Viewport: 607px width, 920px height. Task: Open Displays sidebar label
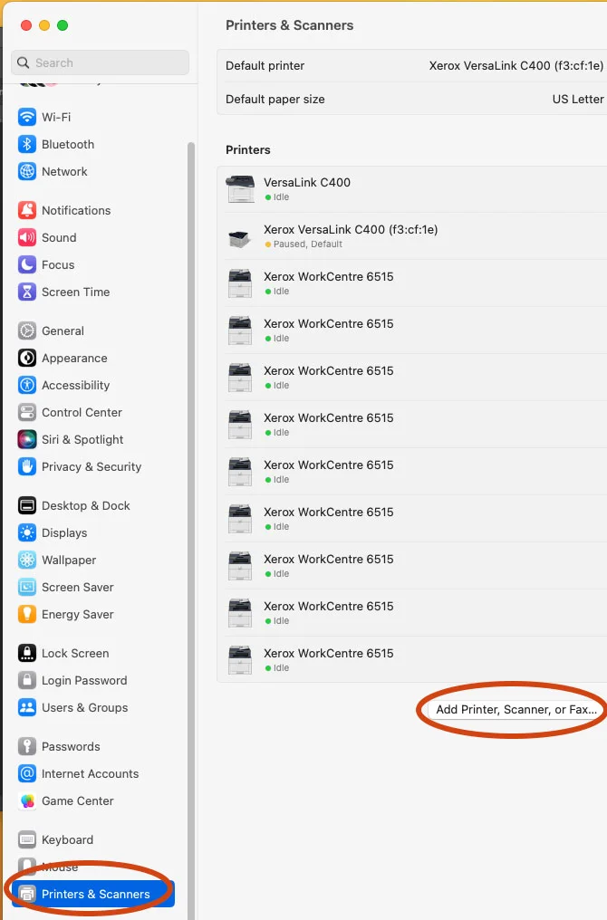[64, 532]
